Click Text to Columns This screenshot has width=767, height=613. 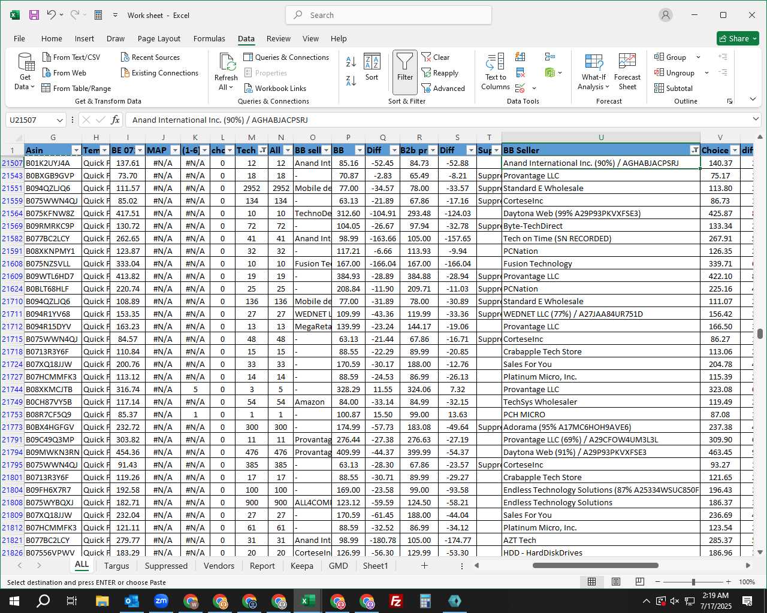point(496,72)
